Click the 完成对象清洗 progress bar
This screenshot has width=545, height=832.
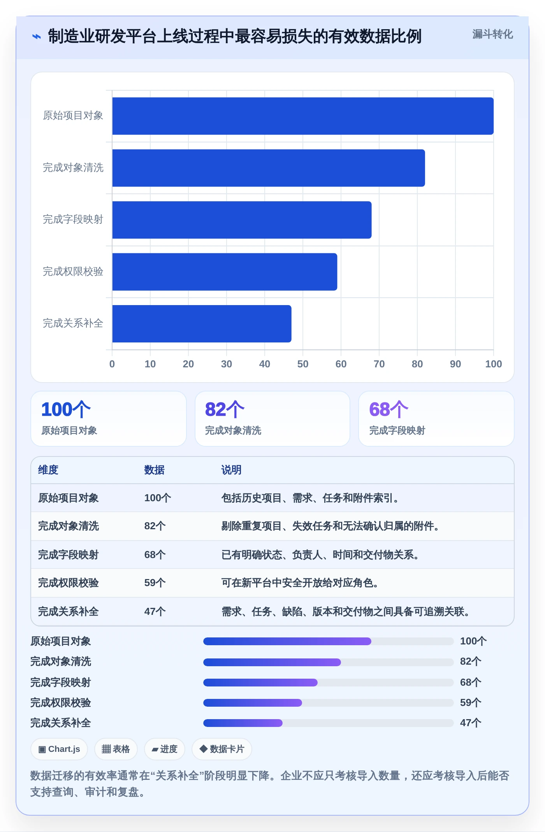point(329,662)
